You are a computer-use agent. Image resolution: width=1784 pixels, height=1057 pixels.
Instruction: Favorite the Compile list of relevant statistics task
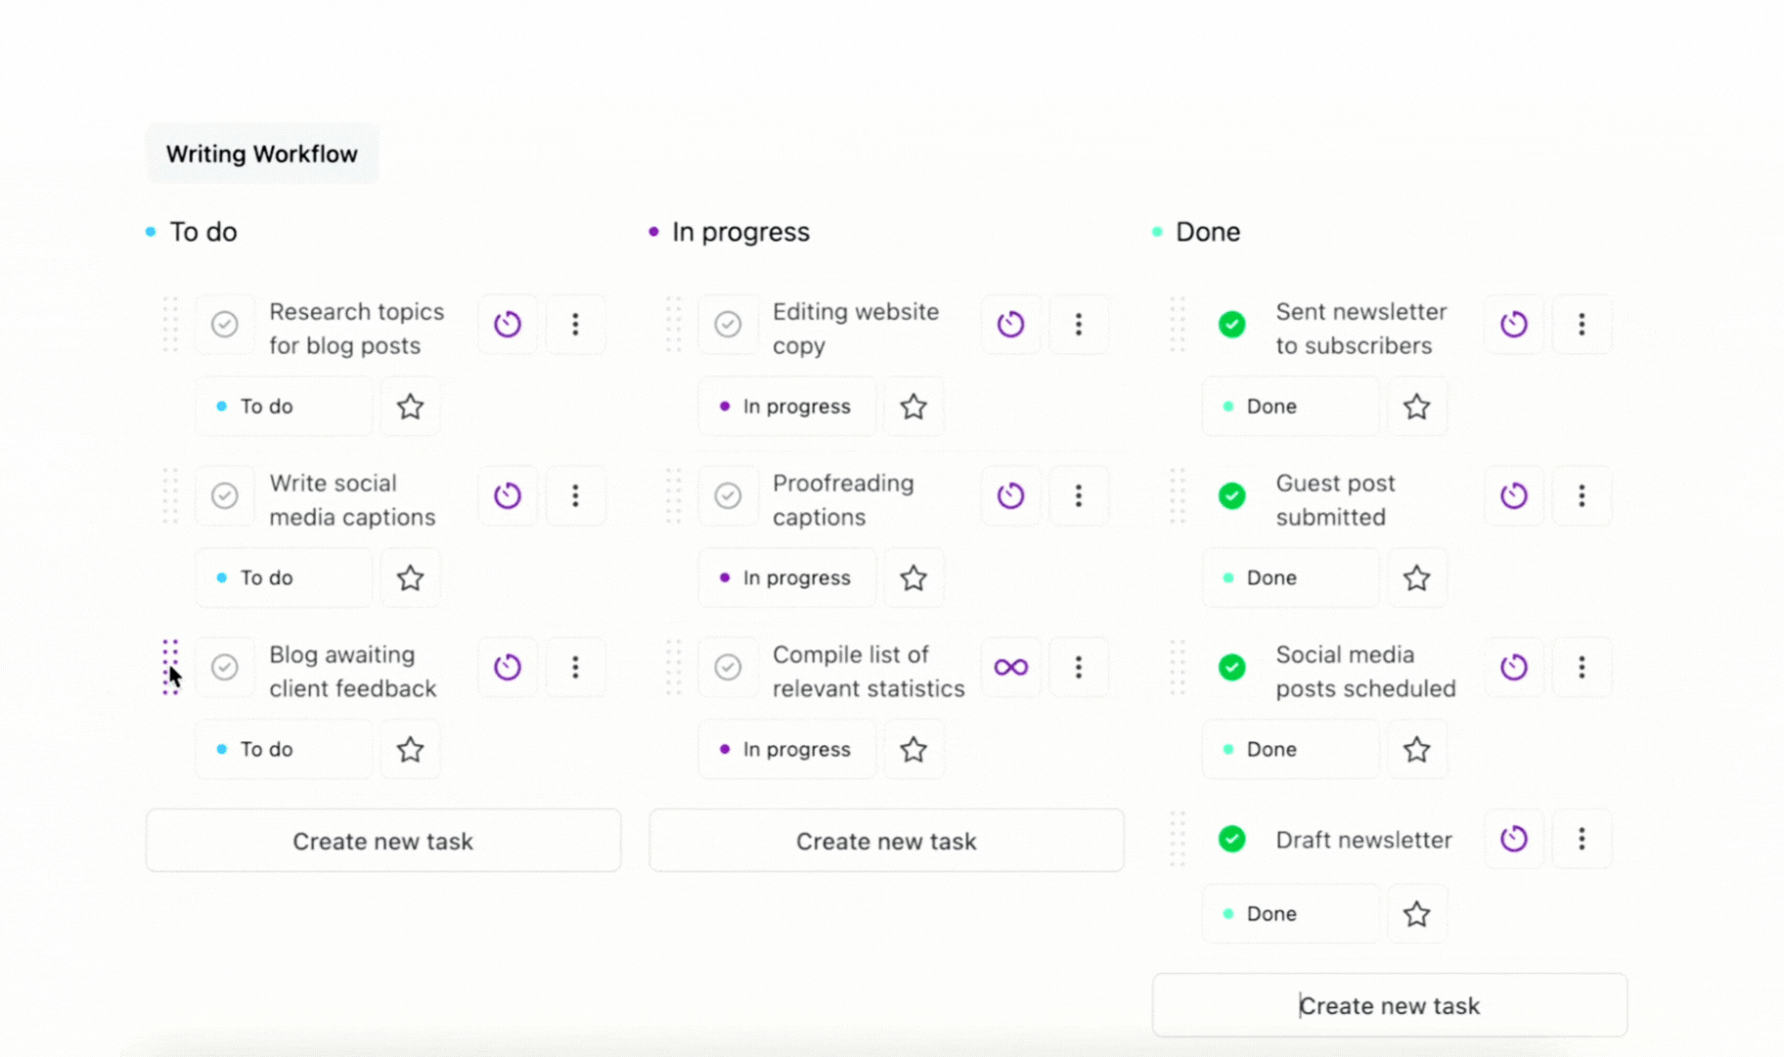(913, 749)
